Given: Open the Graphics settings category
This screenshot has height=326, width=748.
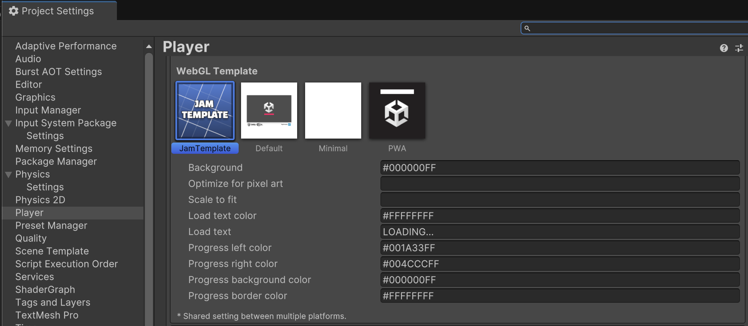Looking at the screenshot, I should [x=35, y=97].
